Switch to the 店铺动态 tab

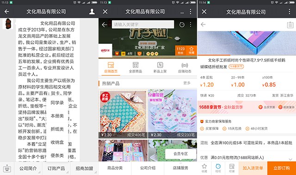(x=185, y=67)
